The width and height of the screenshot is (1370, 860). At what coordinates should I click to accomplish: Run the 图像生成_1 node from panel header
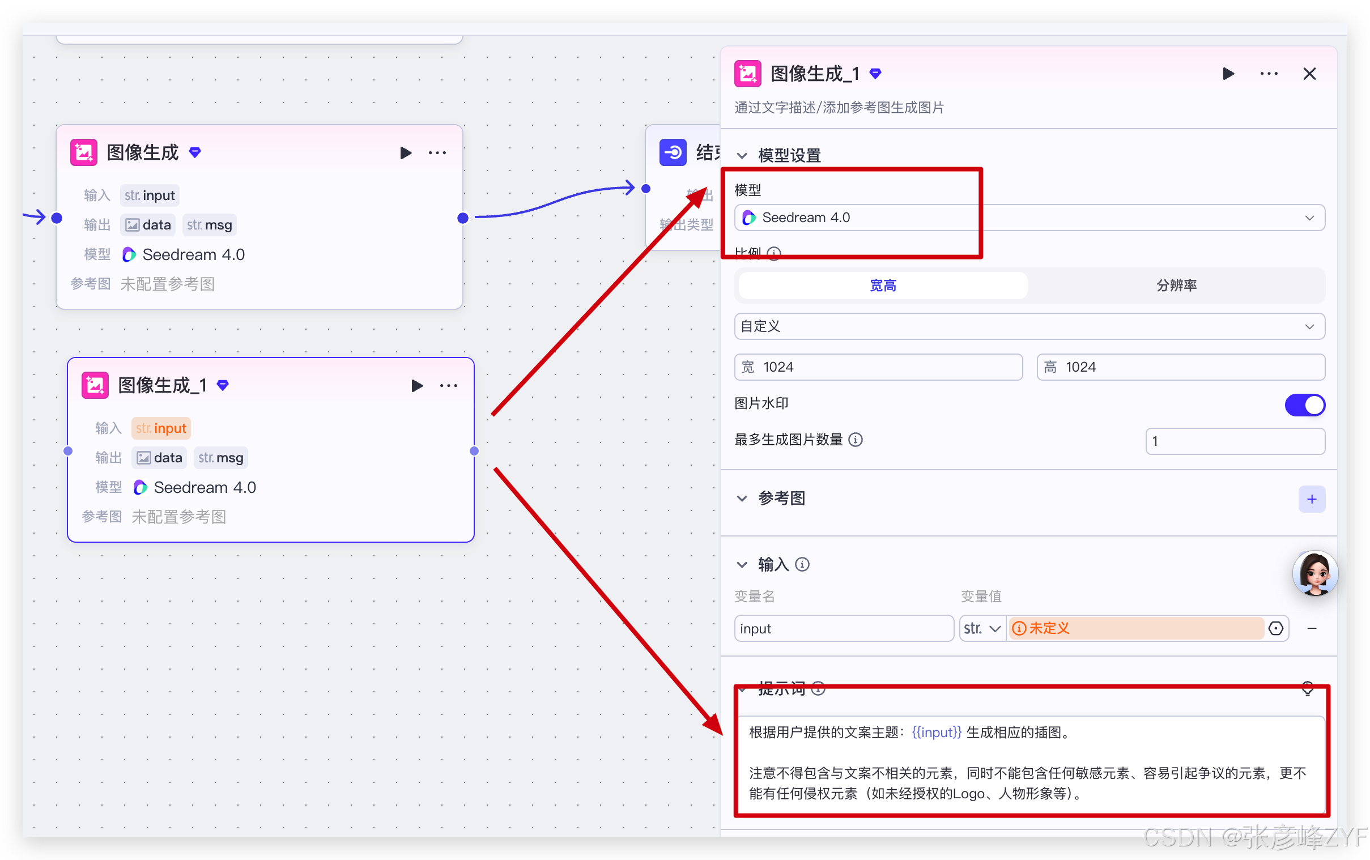pyautogui.click(x=1228, y=74)
